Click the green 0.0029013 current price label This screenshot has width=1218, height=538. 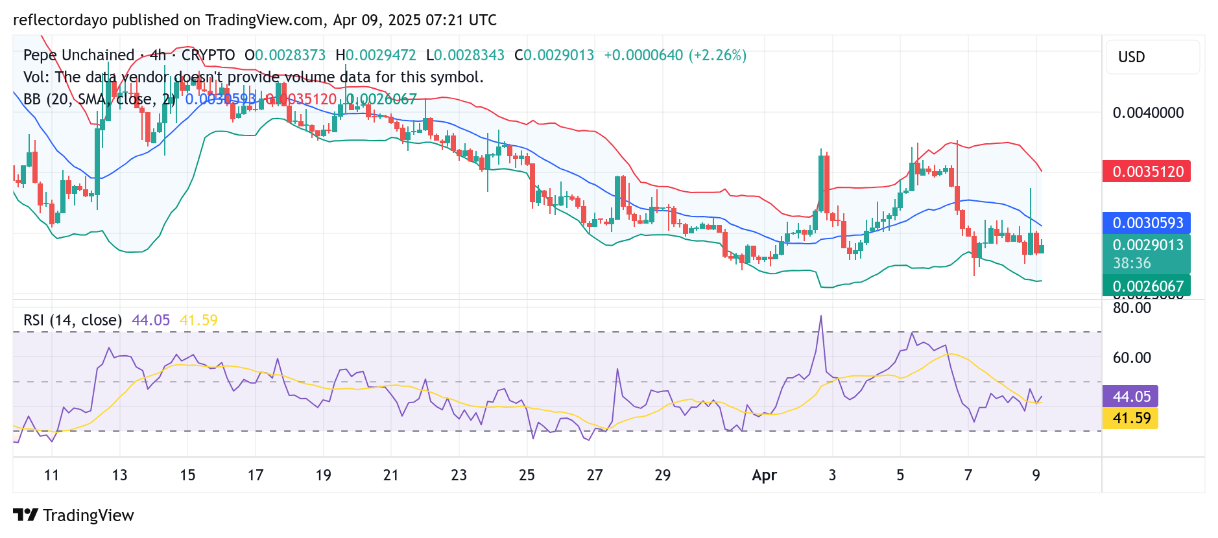[1147, 245]
